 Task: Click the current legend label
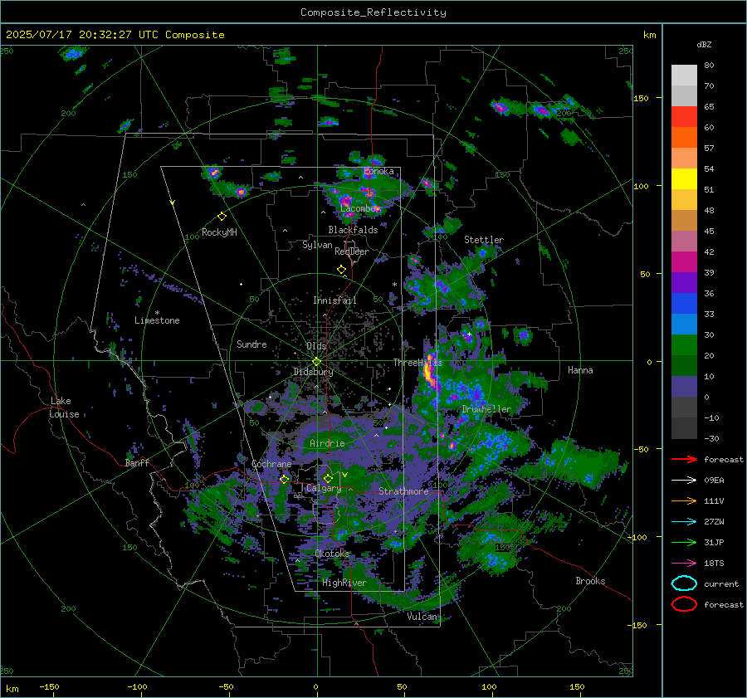pyautogui.click(x=721, y=584)
